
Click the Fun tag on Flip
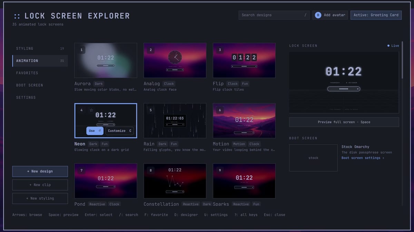tap(245, 84)
